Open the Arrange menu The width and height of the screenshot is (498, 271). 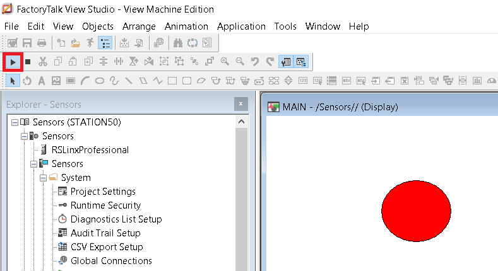(139, 26)
